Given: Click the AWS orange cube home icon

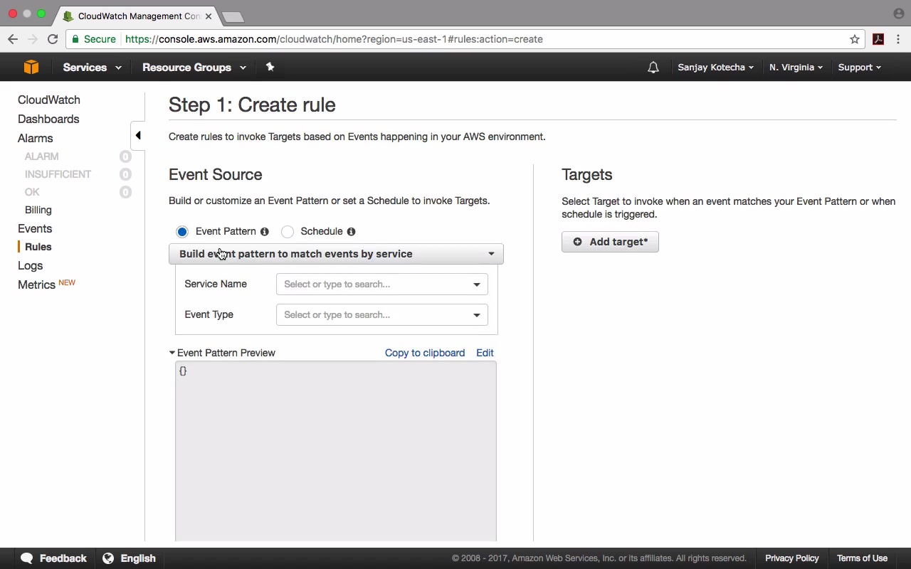Looking at the screenshot, I should click(x=31, y=67).
